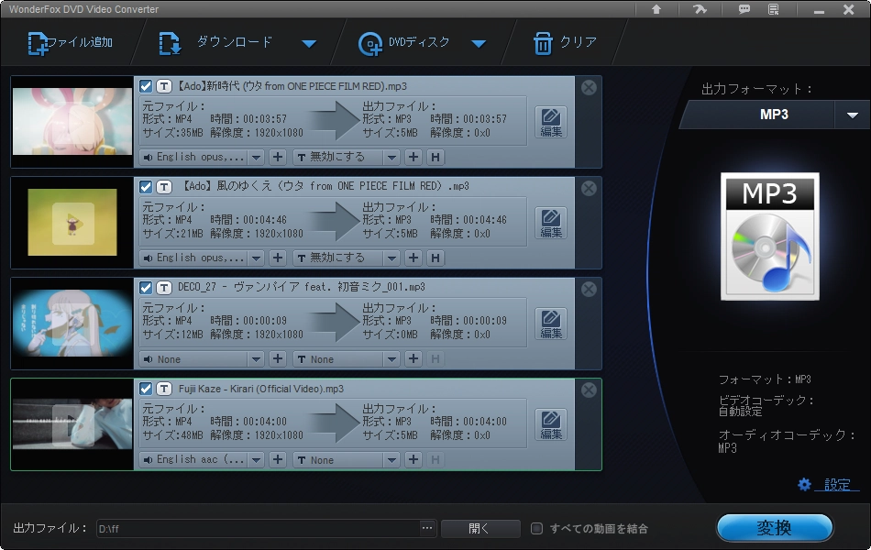Click the Clear (クリア) trash button

pos(565,43)
